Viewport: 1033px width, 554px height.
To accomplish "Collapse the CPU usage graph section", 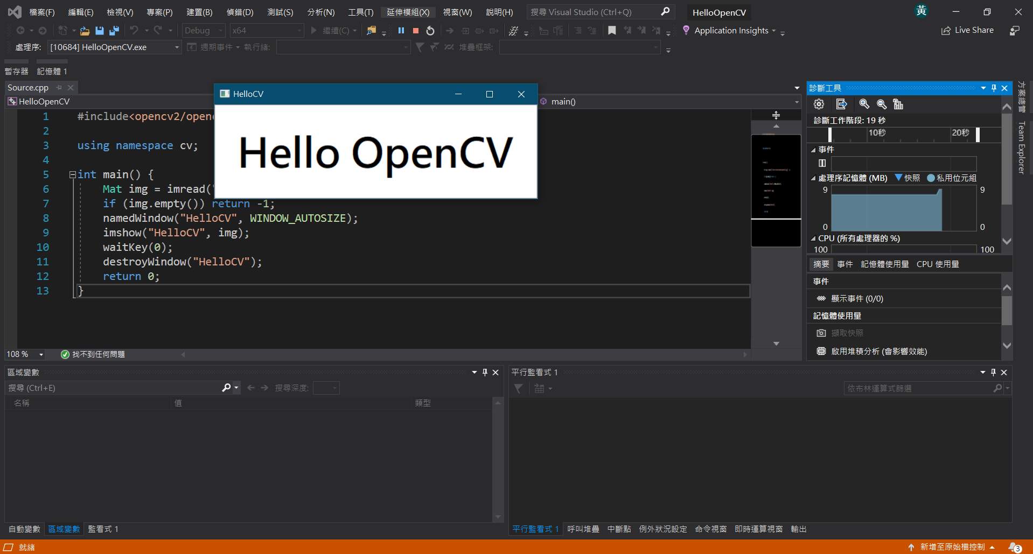I will click(813, 239).
